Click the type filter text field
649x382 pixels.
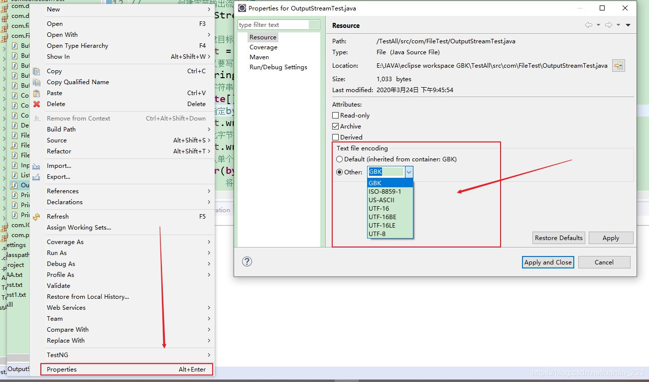(278, 25)
